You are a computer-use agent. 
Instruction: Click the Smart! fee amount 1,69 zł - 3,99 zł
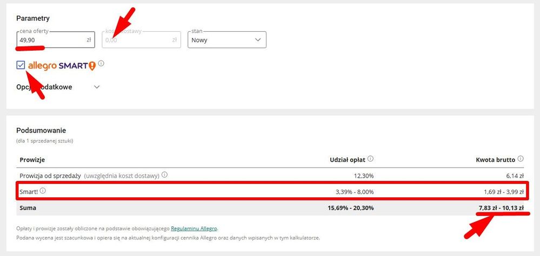pyautogui.click(x=503, y=192)
